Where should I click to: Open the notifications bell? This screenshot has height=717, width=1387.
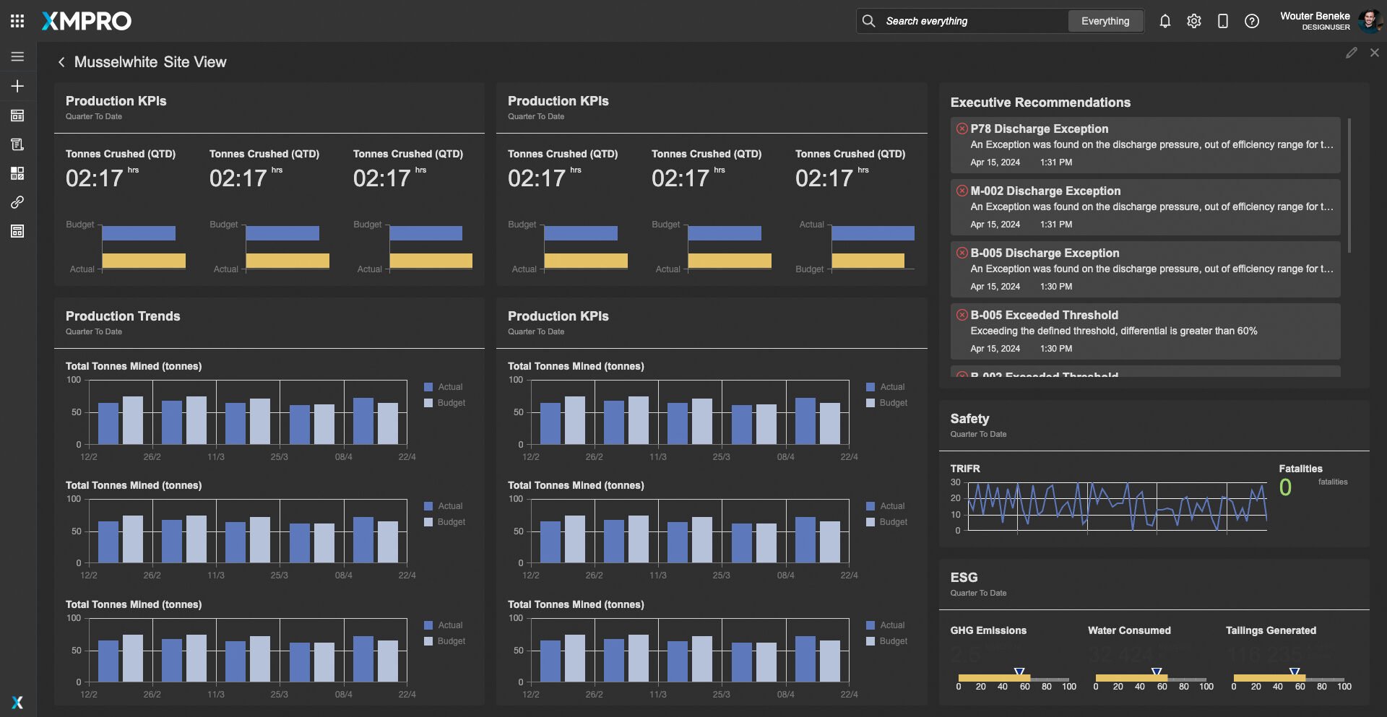tap(1165, 21)
